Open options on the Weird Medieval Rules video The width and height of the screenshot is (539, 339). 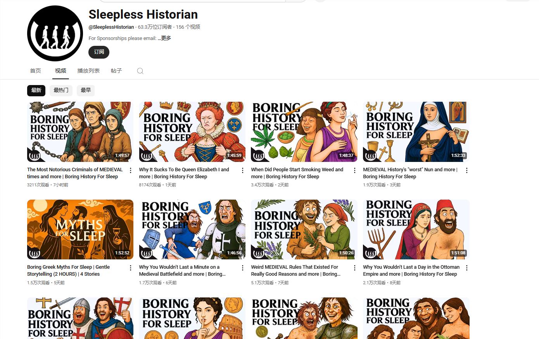(x=354, y=268)
